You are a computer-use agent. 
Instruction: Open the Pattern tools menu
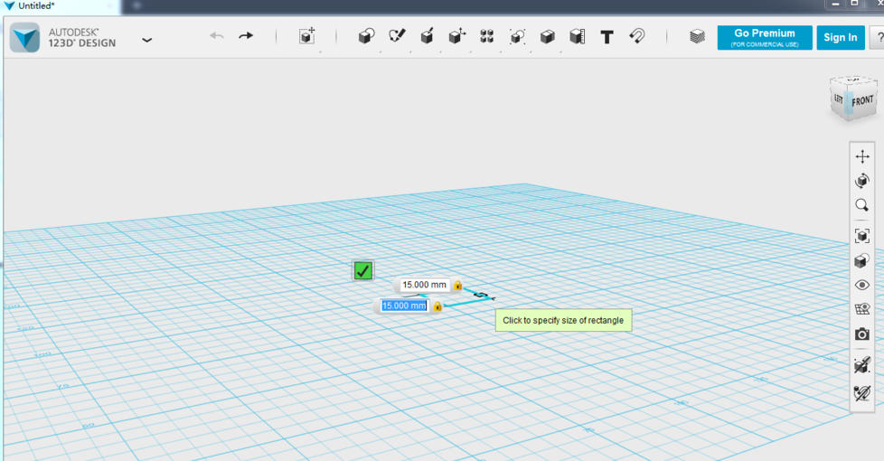point(487,37)
